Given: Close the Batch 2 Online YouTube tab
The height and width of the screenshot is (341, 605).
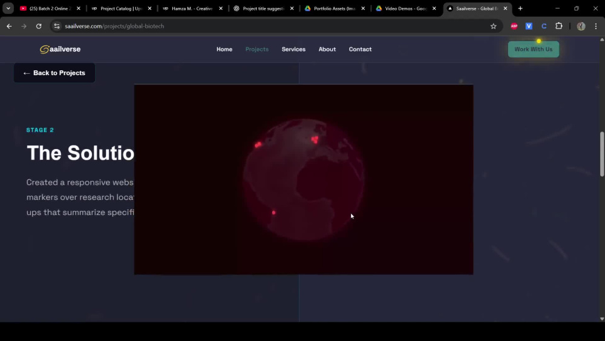Looking at the screenshot, I should [x=78, y=8].
